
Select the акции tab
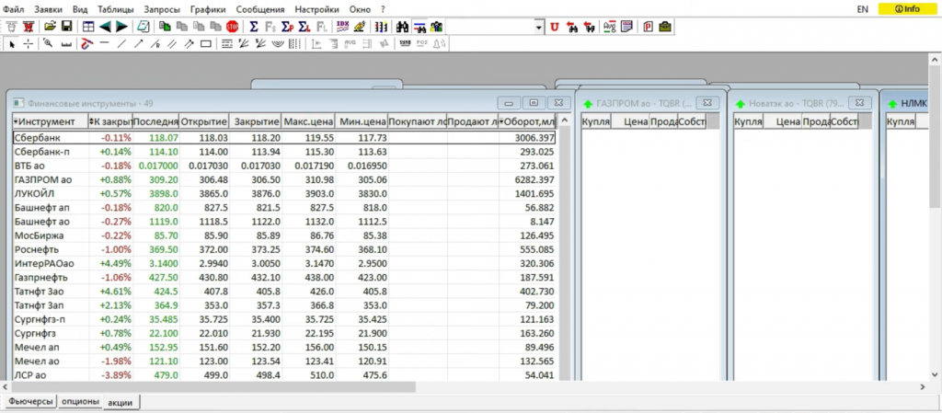[x=122, y=402]
